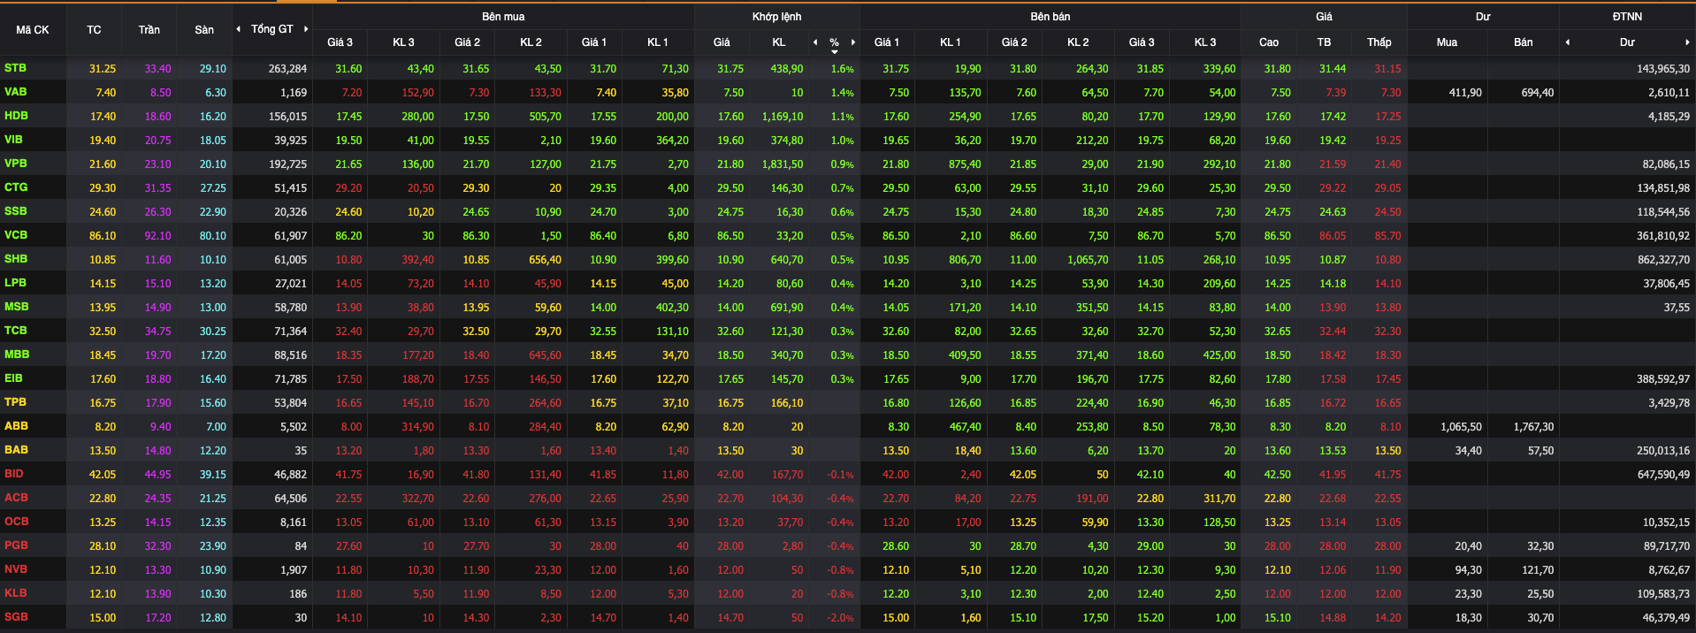
Task: Open the ACB stock symbol
Action: tap(16, 498)
